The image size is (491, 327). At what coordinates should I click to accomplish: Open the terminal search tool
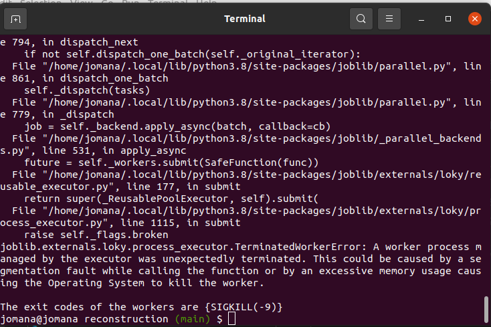coord(361,19)
